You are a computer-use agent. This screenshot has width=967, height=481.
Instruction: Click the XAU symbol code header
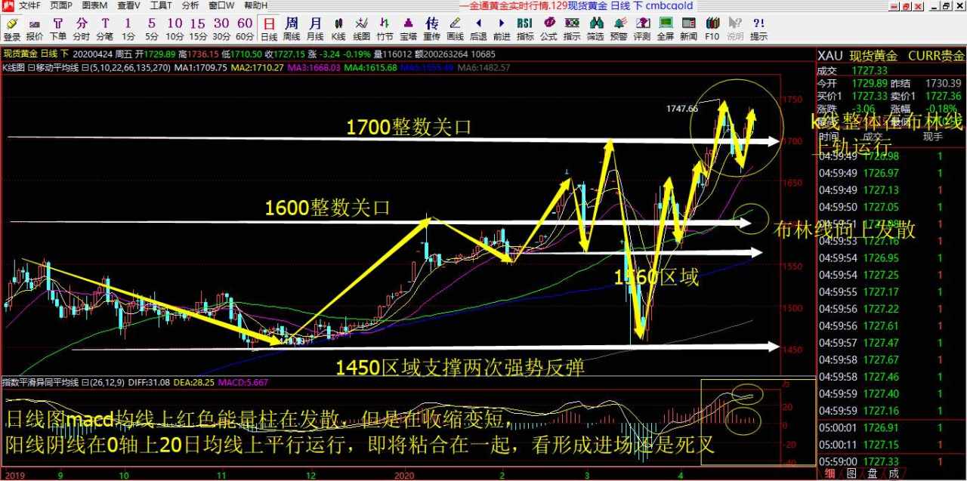830,56
